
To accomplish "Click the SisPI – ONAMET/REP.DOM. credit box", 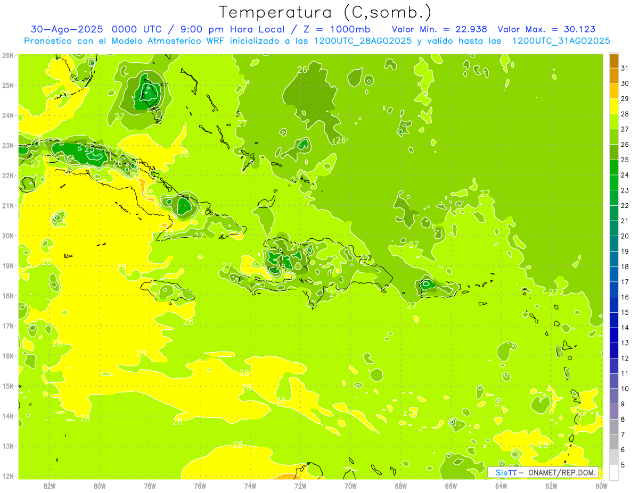I will (543, 472).
